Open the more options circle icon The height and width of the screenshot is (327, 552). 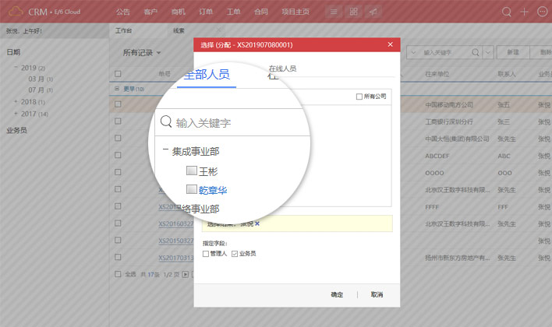pos(543,12)
